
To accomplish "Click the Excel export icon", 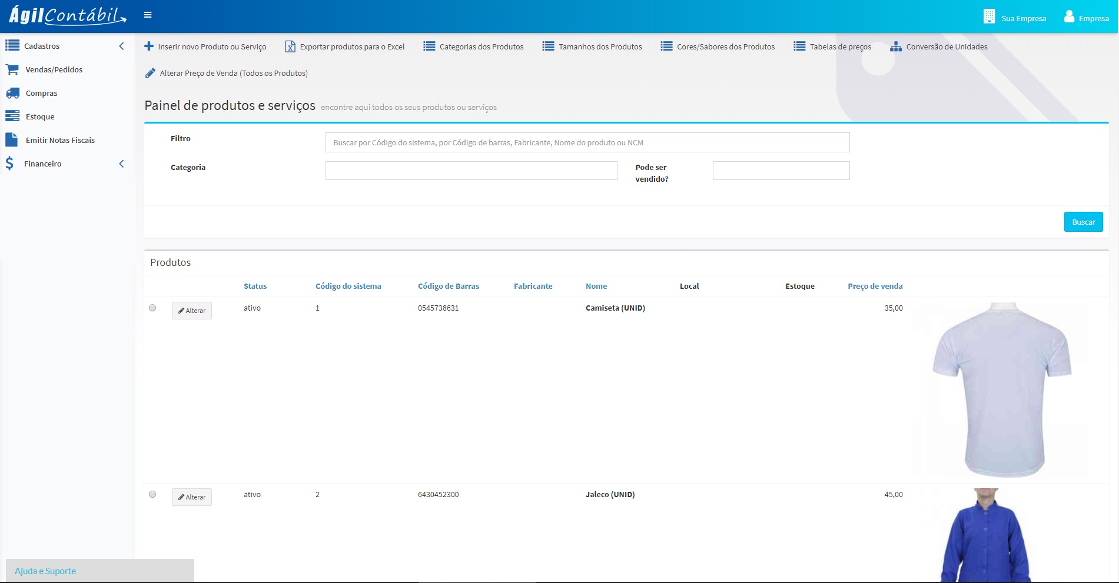I will (x=290, y=46).
